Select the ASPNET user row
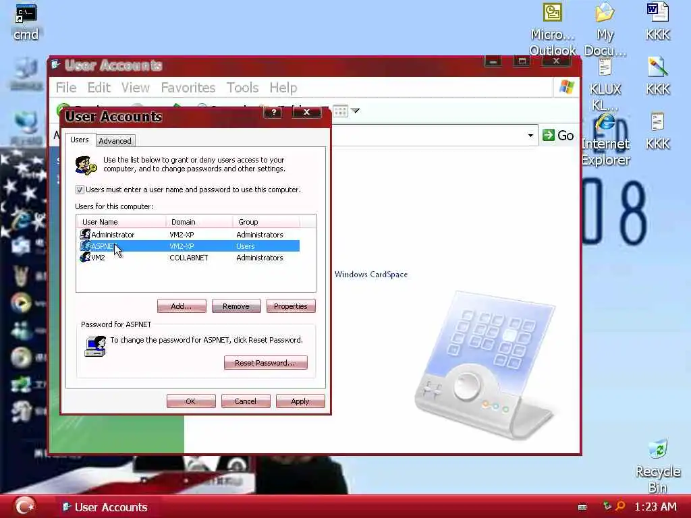691x518 pixels. point(190,246)
